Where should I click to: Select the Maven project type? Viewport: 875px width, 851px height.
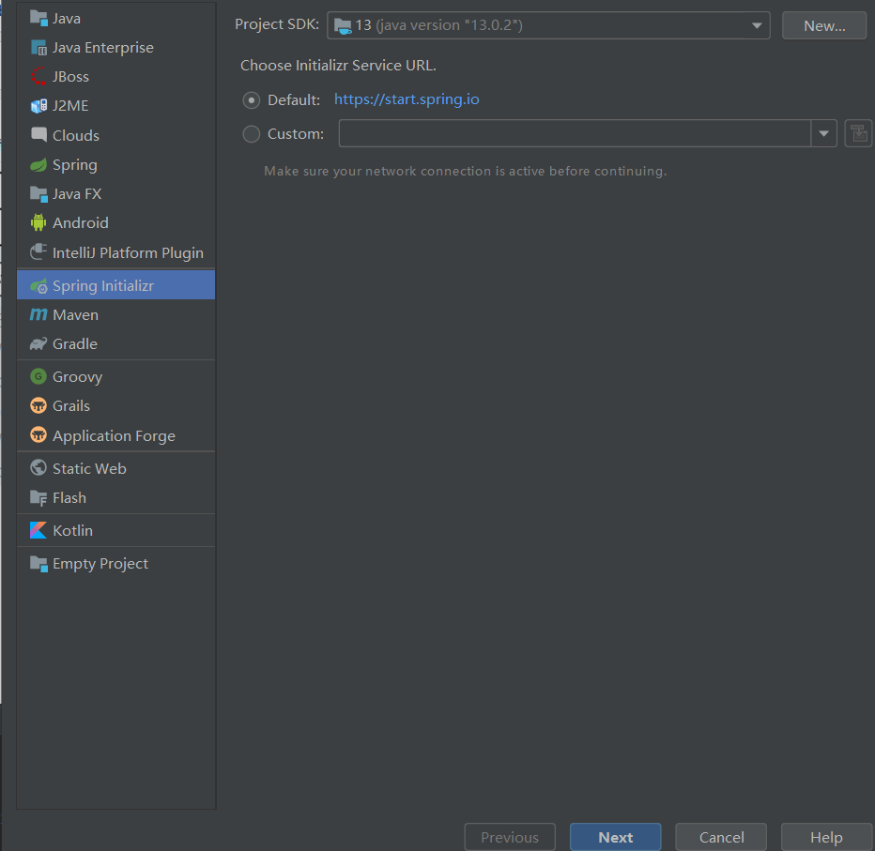point(116,314)
